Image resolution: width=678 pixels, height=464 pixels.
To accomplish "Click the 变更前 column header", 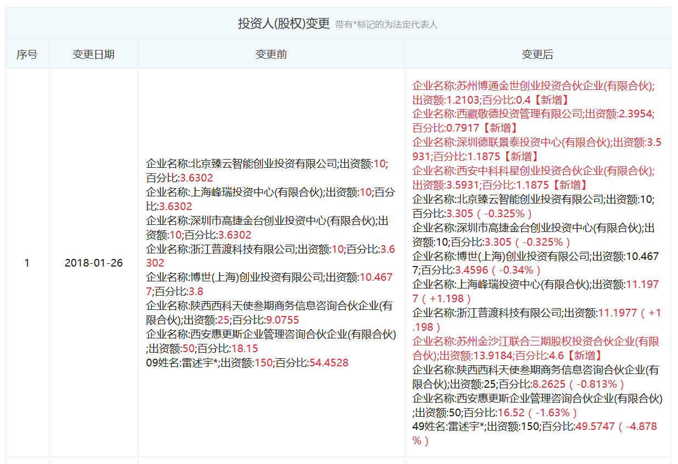I will (x=271, y=54).
